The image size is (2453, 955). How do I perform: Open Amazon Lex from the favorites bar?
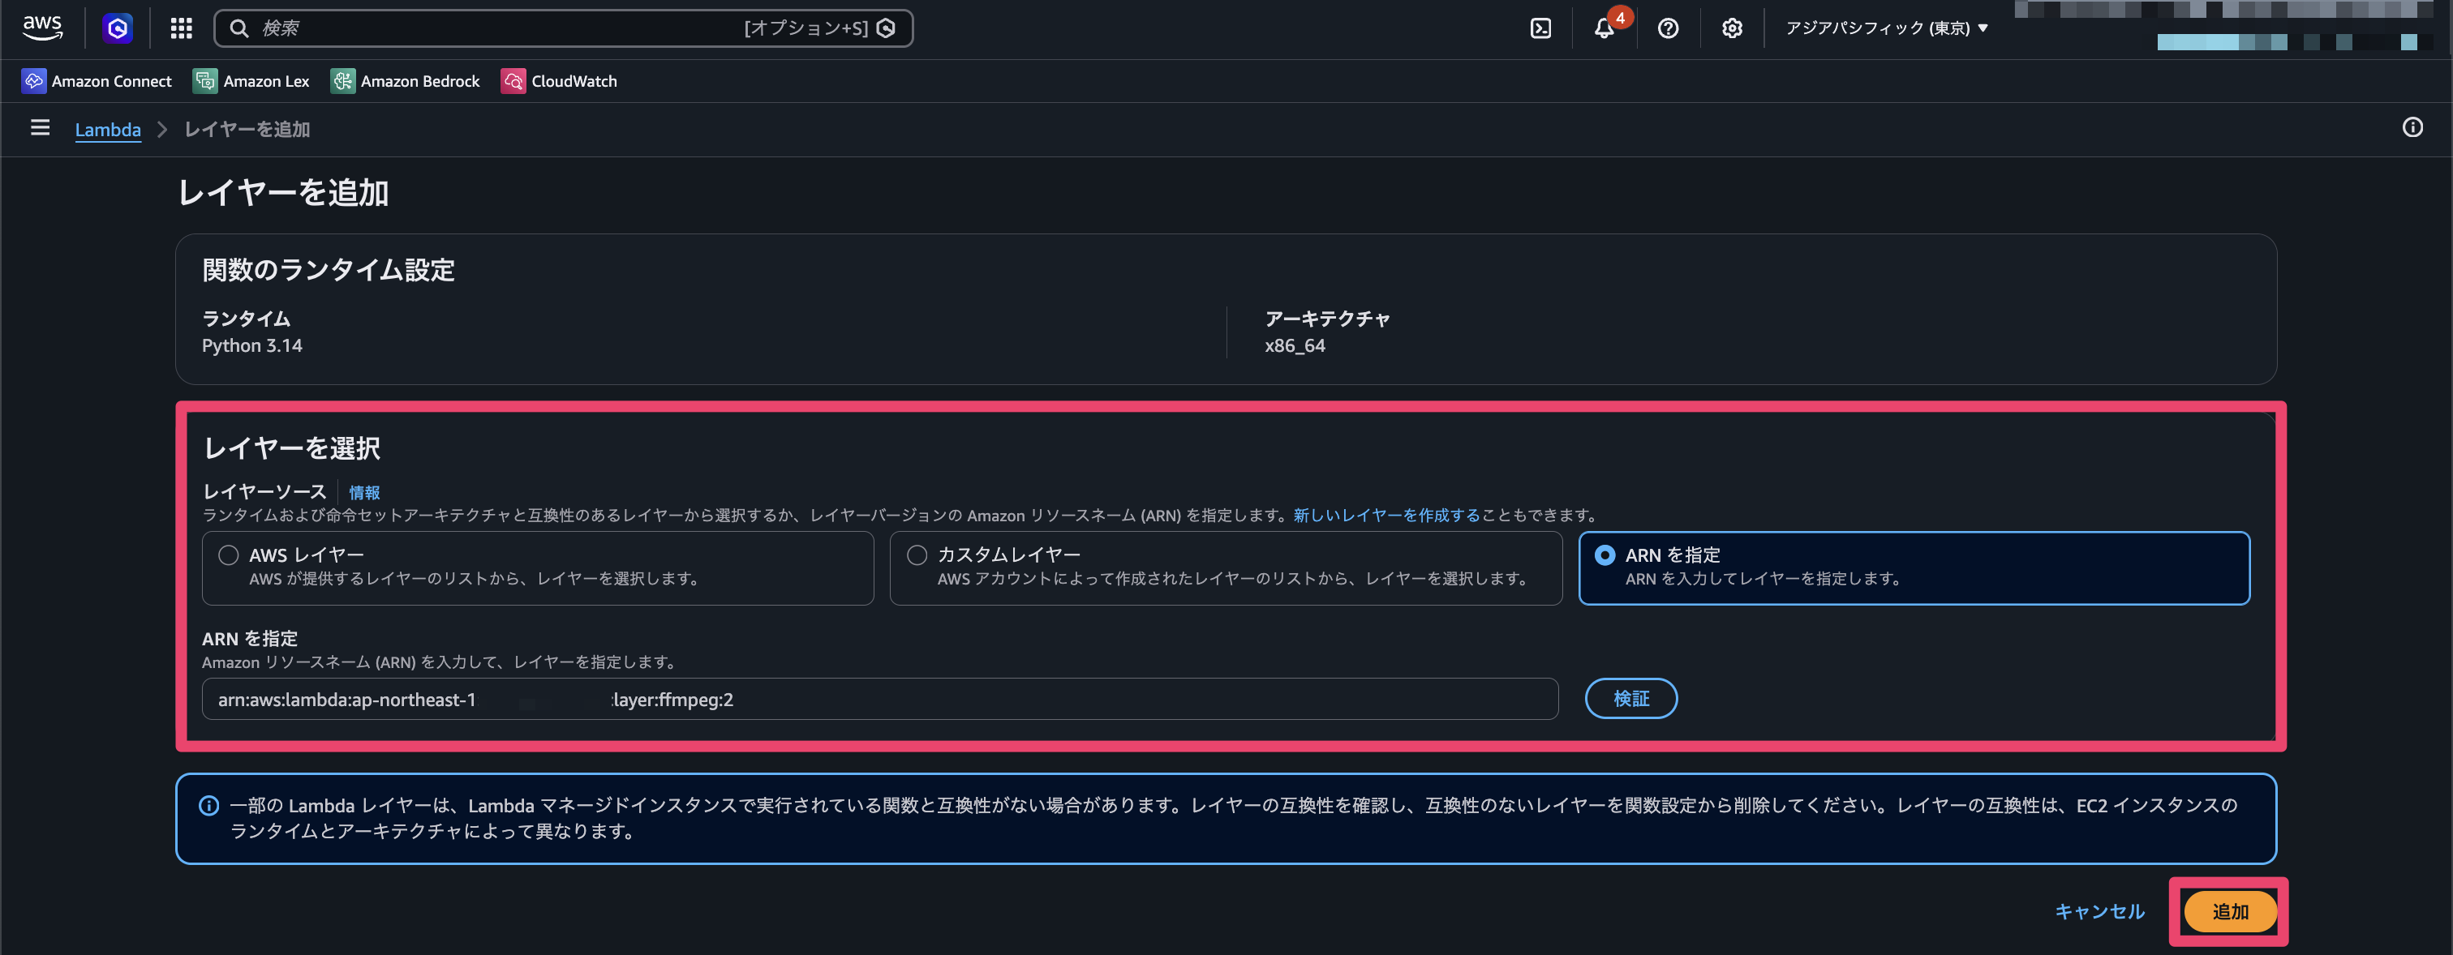[x=251, y=81]
